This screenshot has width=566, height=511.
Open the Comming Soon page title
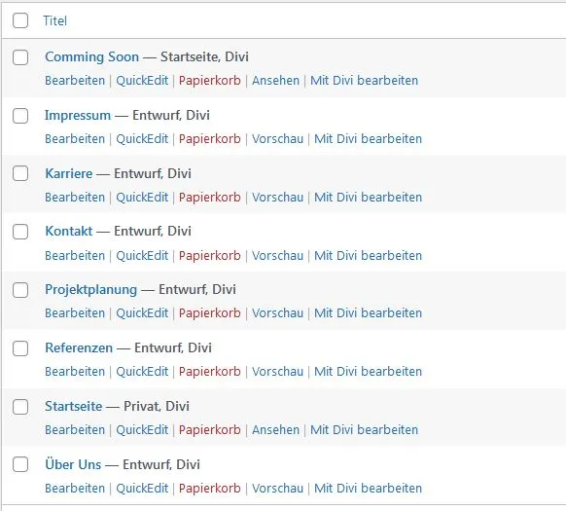[x=91, y=56]
